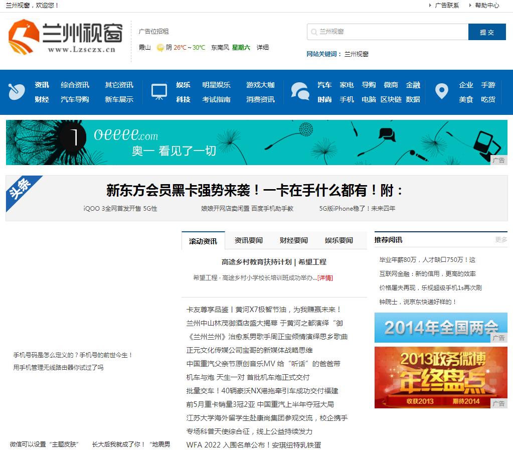Open the 娘娘开网店卖闲置 sub-headline
The image size is (513, 450).
pos(247,209)
